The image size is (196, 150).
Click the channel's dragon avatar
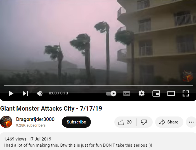point(6,122)
